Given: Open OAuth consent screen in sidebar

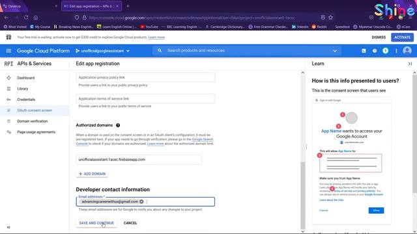Looking at the screenshot, I should 35,110.
